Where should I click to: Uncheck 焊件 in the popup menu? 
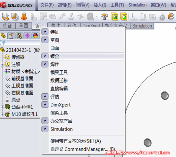pyautogui.click(x=45, y=64)
